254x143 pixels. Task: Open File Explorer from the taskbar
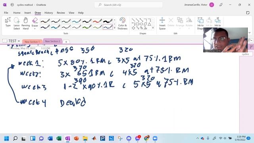click(85, 139)
